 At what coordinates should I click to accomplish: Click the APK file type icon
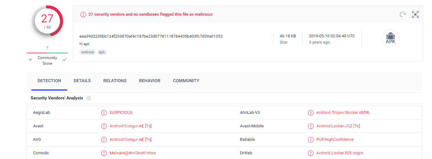coord(390,39)
